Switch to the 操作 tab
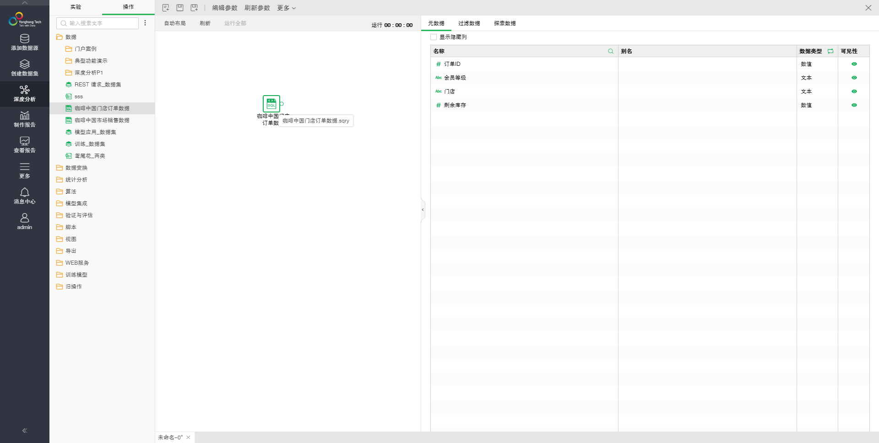 click(128, 7)
